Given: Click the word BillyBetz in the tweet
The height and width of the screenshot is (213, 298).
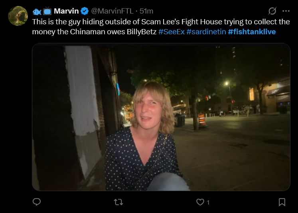Looking at the screenshot, I should click(142, 32).
